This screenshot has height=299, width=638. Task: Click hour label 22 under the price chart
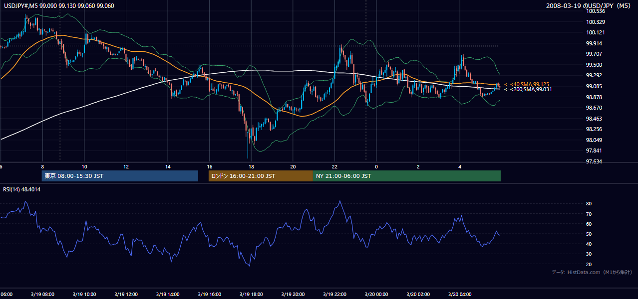tap(334, 167)
